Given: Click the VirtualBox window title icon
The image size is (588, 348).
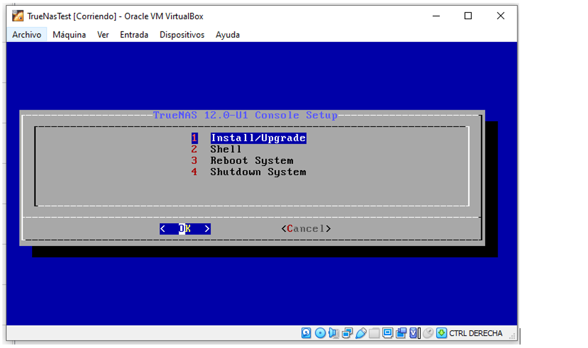Looking at the screenshot, I should coord(17,16).
